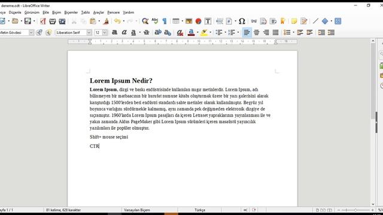The height and width of the screenshot is (215, 383).
Task: Toggle subscript formatting
Action: pyautogui.click(x=168, y=32)
